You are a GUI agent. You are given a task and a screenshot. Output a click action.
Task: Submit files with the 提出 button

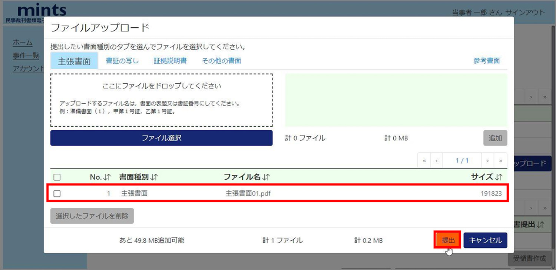click(x=448, y=240)
